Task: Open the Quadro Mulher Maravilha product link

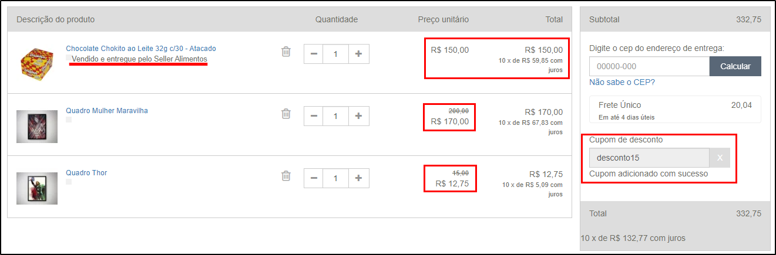Action: point(107,111)
